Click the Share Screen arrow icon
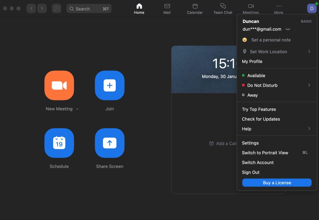 click(x=110, y=143)
